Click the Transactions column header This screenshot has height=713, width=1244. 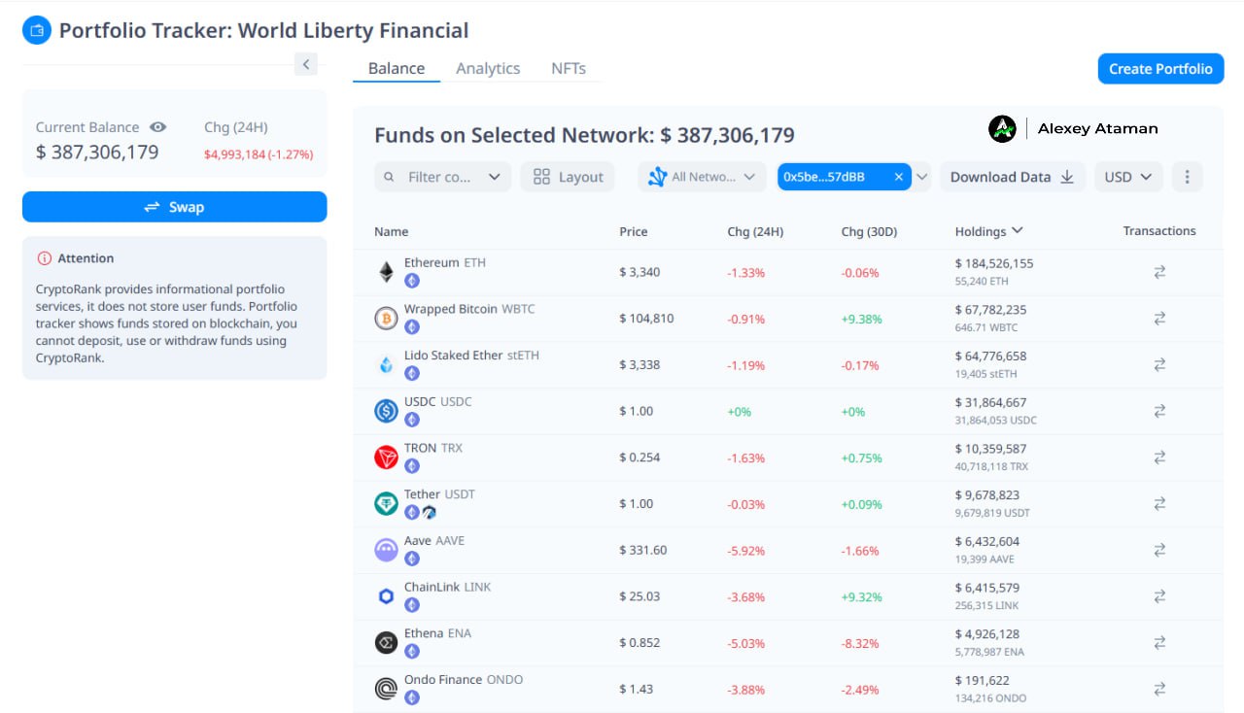pos(1159,230)
